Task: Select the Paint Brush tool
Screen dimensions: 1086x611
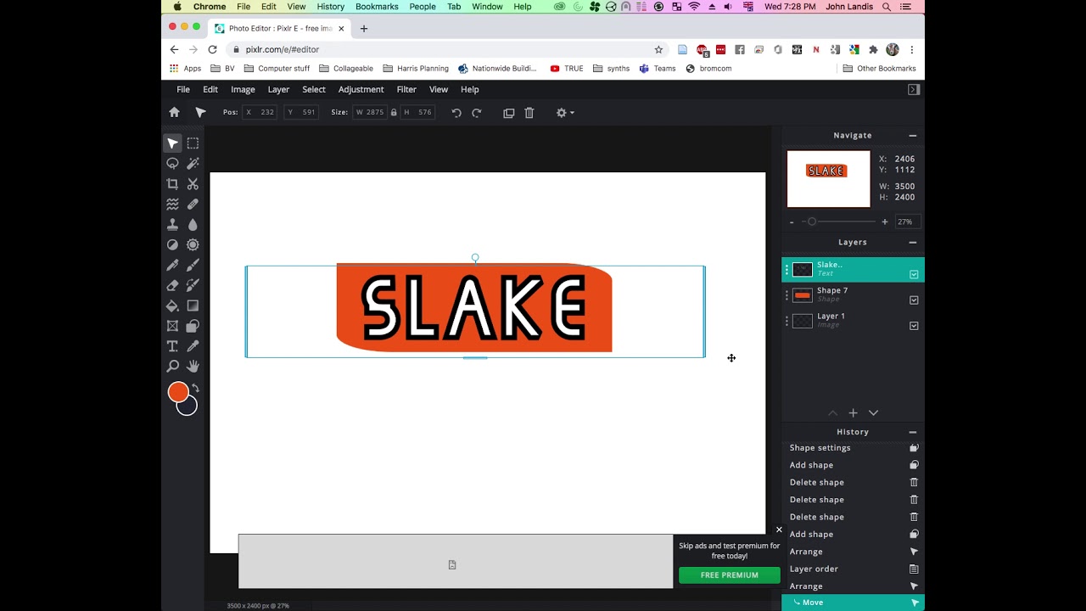Action: pos(193,265)
